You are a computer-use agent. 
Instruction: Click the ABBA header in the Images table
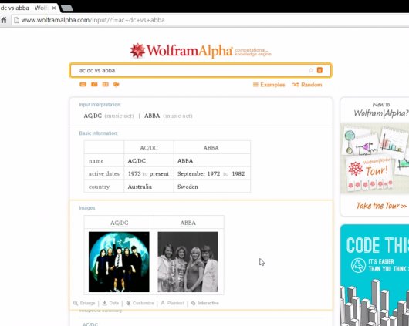point(188,223)
